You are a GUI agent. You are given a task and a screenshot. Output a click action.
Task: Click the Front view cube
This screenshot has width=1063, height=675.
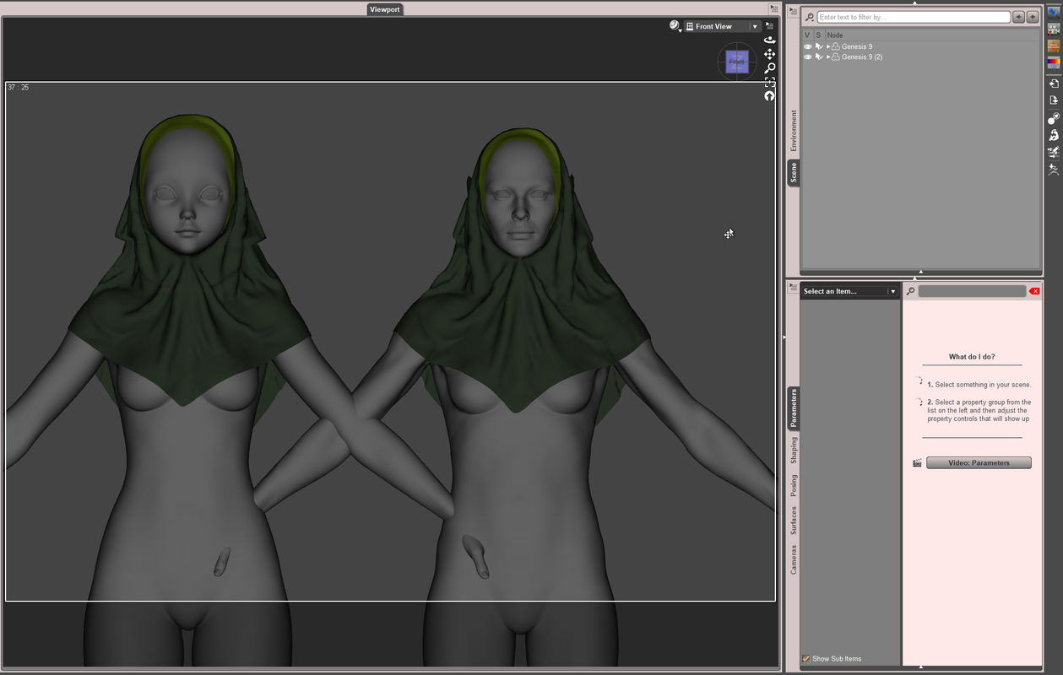[x=737, y=62]
